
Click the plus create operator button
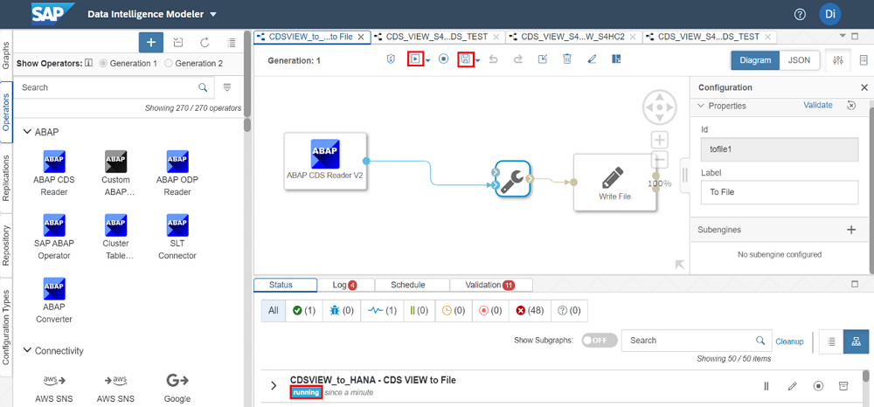click(x=151, y=42)
